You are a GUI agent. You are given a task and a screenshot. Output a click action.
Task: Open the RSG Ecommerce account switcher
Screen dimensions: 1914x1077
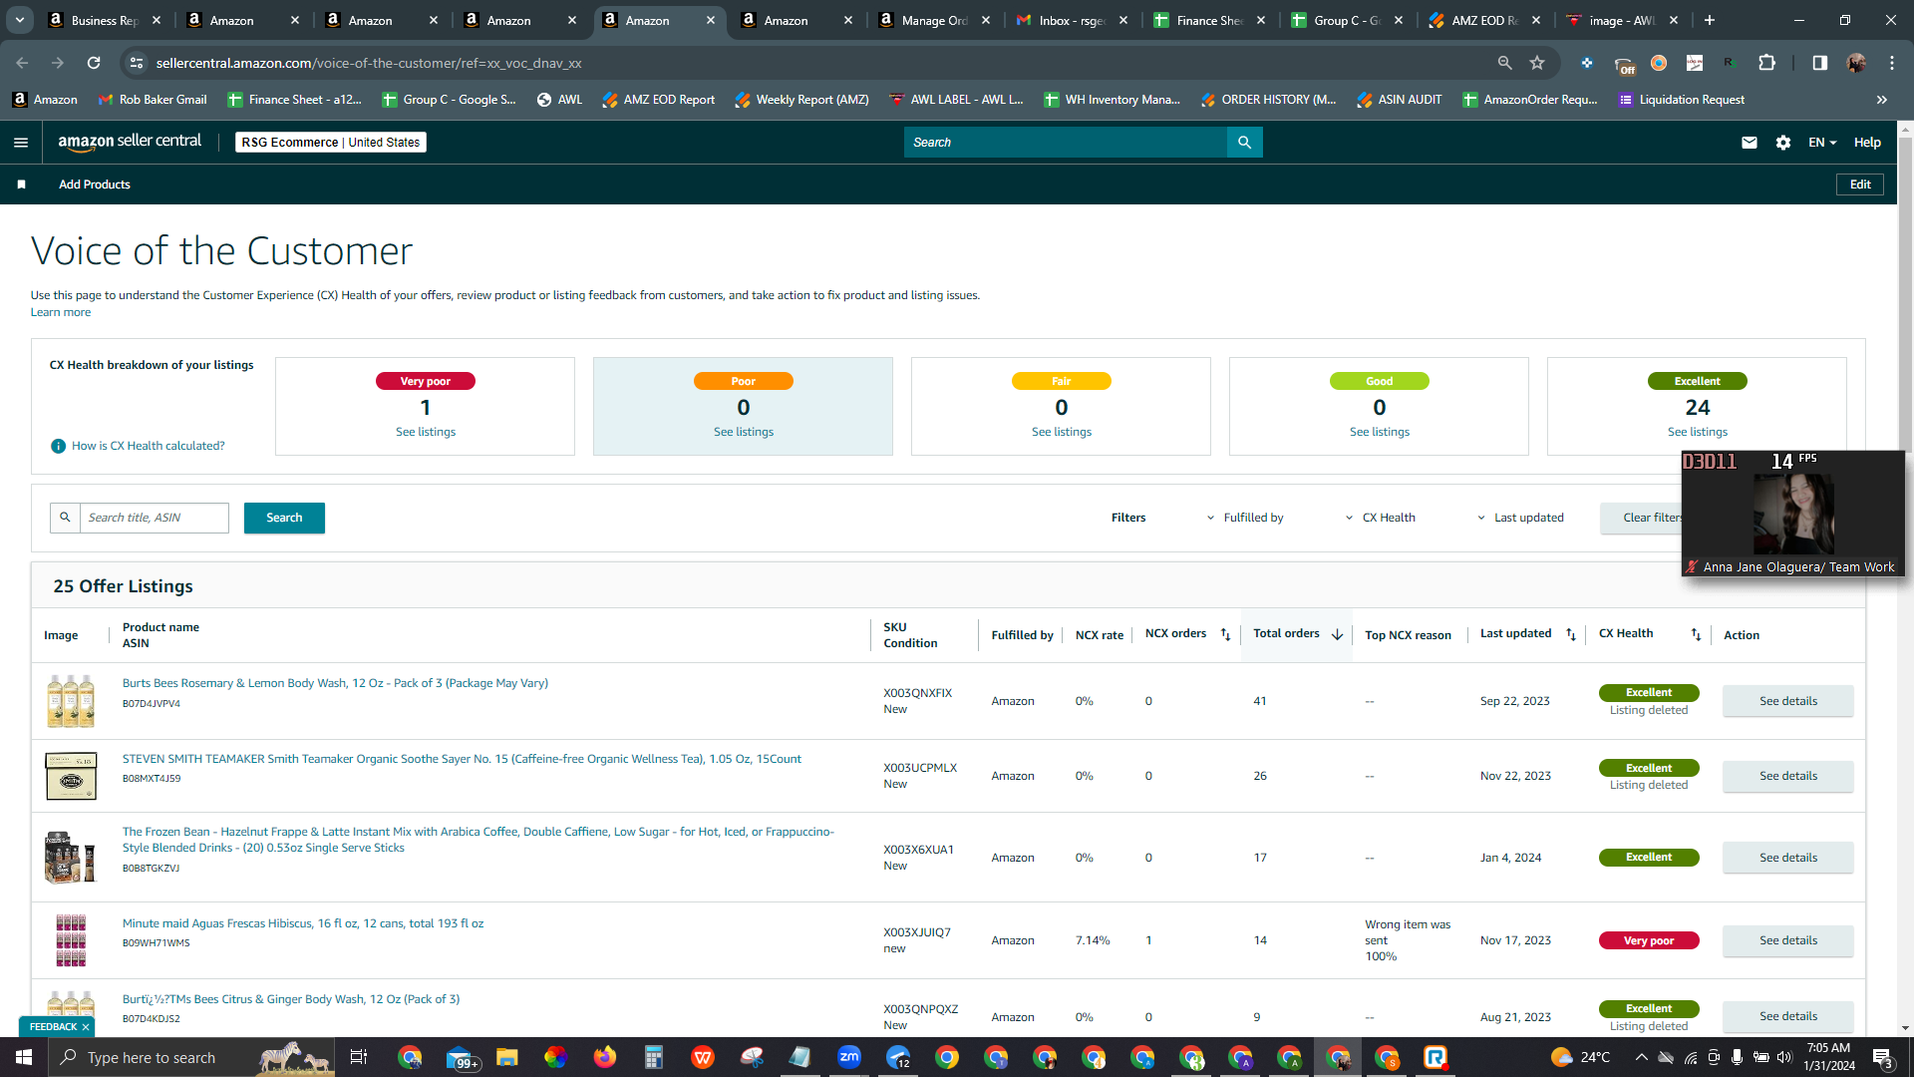(331, 143)
